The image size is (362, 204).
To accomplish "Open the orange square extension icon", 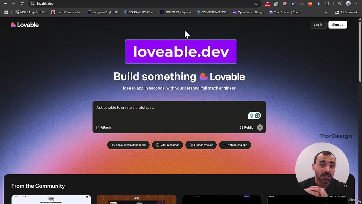I will (310, 4).
